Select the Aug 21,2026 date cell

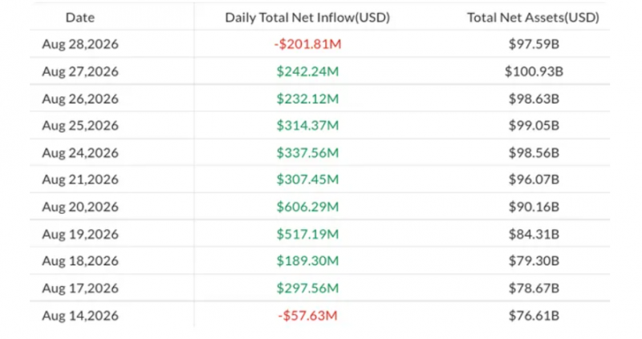(x=80, y=180)
